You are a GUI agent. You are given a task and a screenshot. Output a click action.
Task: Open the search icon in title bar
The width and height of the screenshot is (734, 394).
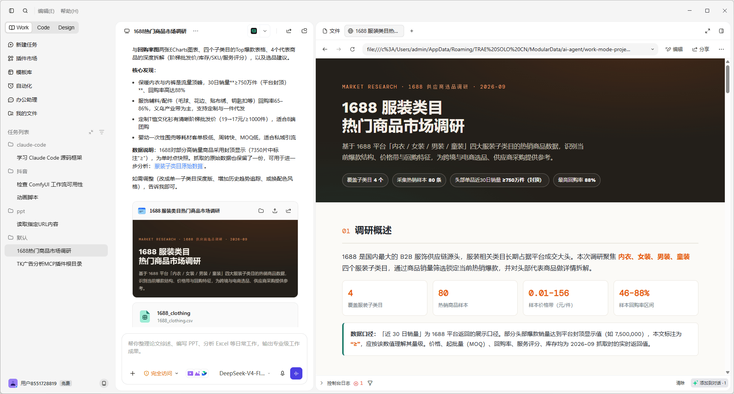(25, 11)
